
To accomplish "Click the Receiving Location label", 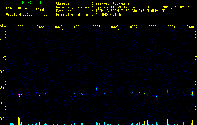I will pos(73,7).
